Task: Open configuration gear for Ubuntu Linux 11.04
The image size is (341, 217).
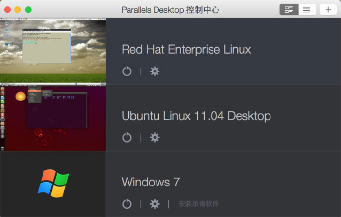Action: [x=154, y=138]
